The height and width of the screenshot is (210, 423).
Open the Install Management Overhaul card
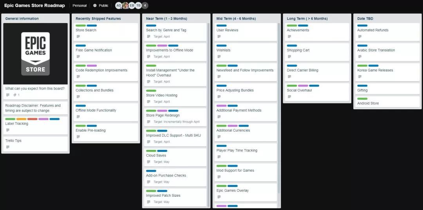coord(175,75)
